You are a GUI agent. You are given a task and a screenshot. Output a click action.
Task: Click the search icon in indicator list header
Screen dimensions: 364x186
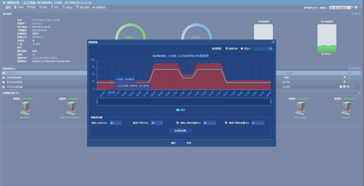(x=353, y=68)
